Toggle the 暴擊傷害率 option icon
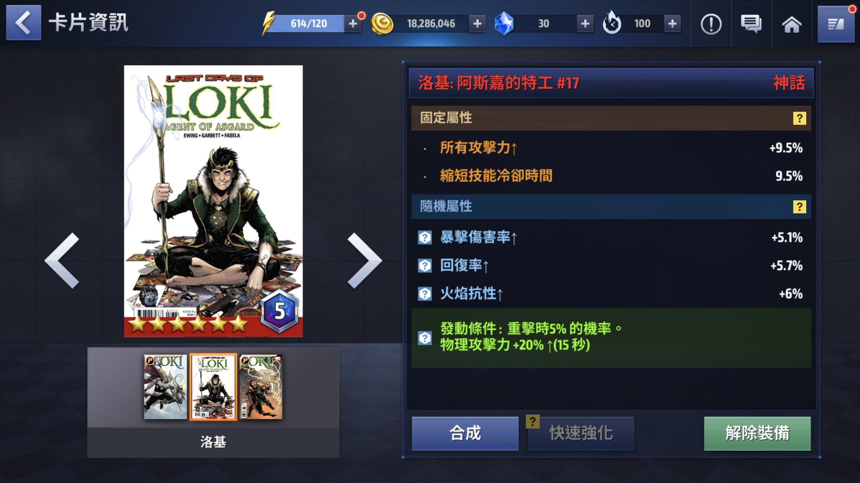860x483 pixels. pyautogui.click(x=425, y=237)
